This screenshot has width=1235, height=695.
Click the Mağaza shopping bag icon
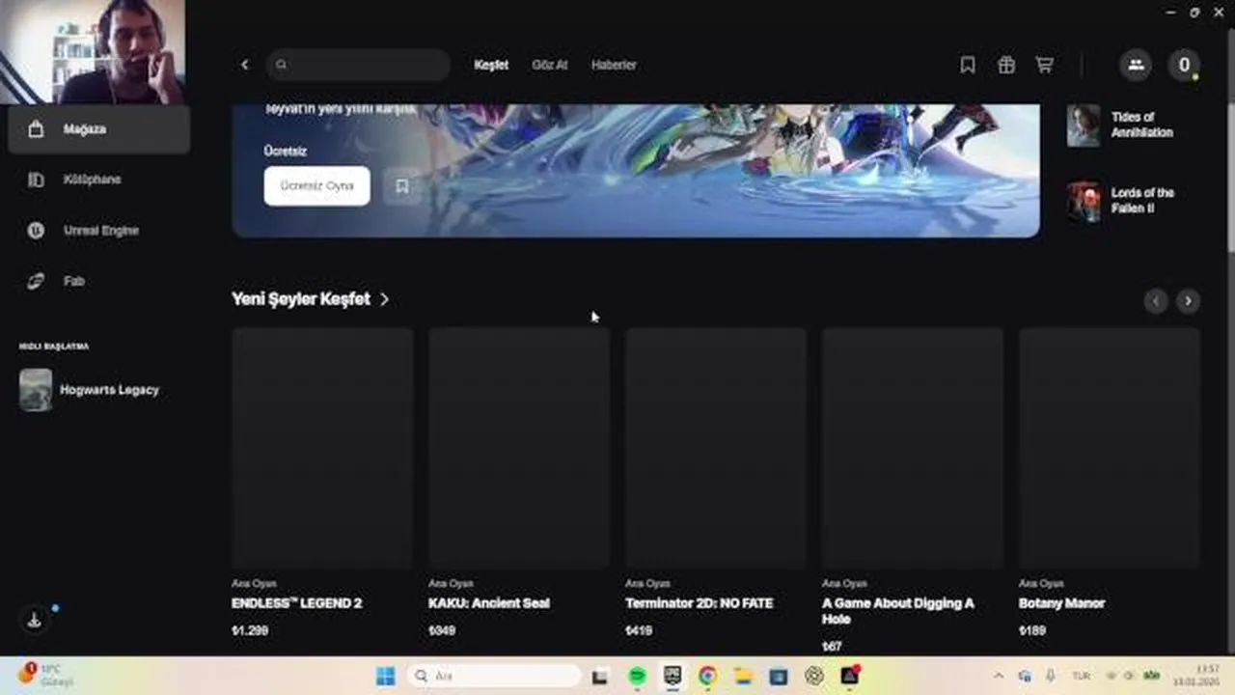pyautogui.click(x=36, y=129)
